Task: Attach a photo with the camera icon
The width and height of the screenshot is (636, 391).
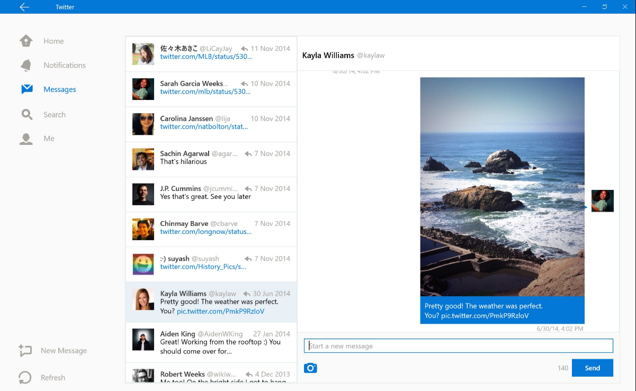Action: (x=310, y=368)
